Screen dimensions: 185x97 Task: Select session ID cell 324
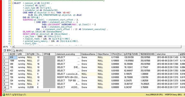tap(13, 81)
